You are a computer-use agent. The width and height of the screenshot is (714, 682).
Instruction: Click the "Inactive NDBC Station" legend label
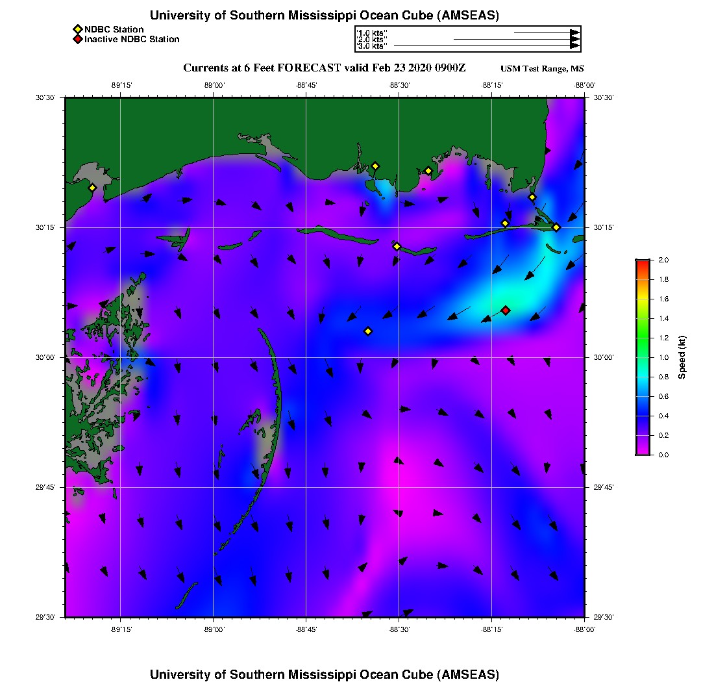pyautogui.click(x=132, y=40)
